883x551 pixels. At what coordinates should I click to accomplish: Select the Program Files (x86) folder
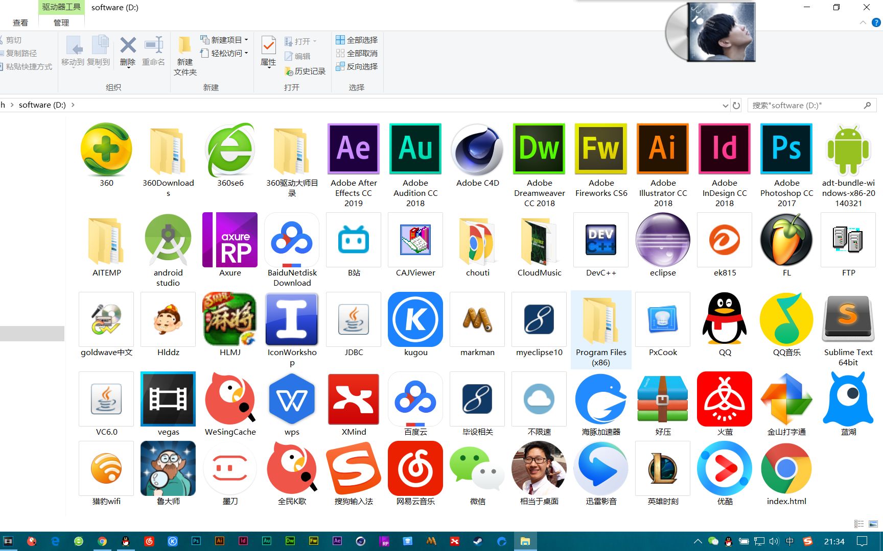601,330
